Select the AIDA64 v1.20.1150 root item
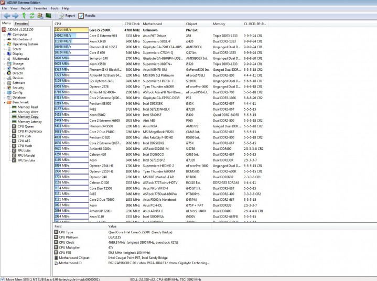 (x=18, y=29)
